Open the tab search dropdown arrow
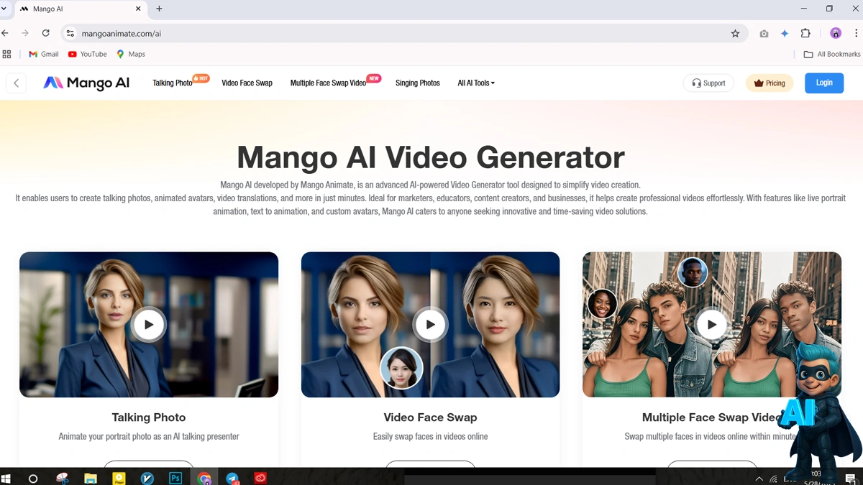This screenshot has height=485, width=863. tap(5, 9)
